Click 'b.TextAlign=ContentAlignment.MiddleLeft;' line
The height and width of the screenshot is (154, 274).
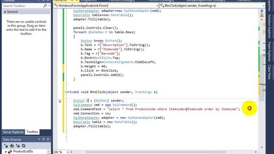tap(118, 62)
